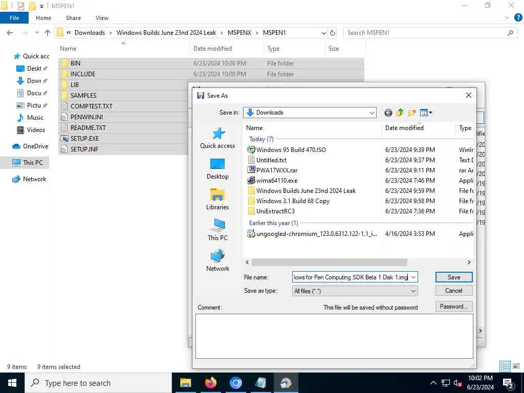Screen dimensions: 524x393
Task: Open the File tab in Explorer
Action: tap(14, 18)
